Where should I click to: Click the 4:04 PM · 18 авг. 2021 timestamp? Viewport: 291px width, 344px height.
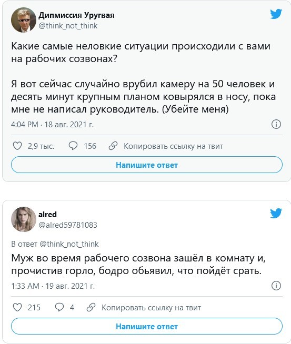coord(53,124)
